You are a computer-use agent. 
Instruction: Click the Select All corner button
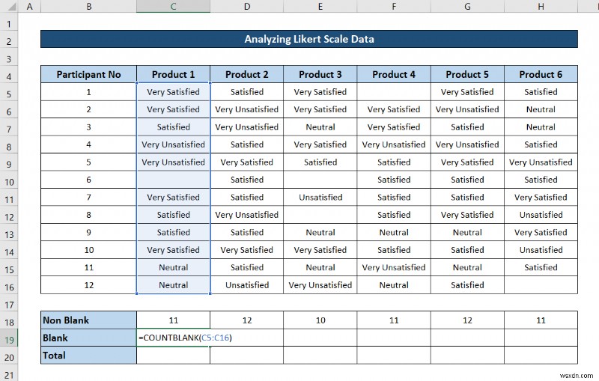[9, 6]
